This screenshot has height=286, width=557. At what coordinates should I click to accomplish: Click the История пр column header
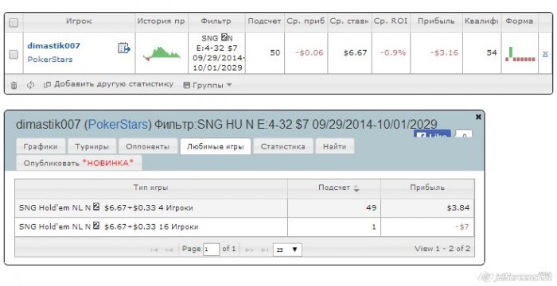click(162, 21)
